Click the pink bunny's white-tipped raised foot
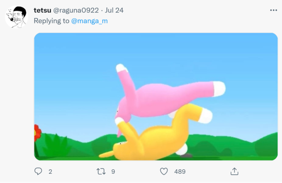 tap(120, 69)
